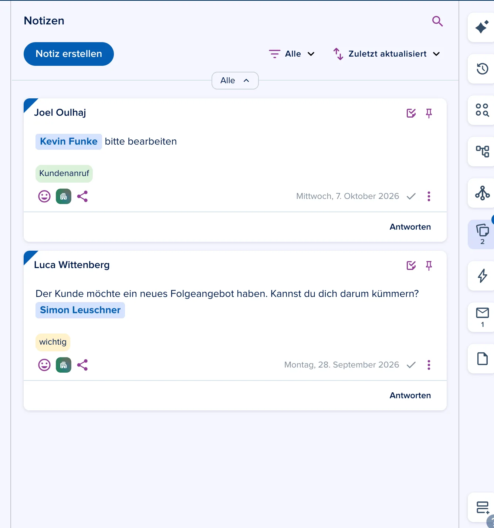Click the green company icon on Luca's note
This screenshot has width=494, height=528.
click(64, 365)
